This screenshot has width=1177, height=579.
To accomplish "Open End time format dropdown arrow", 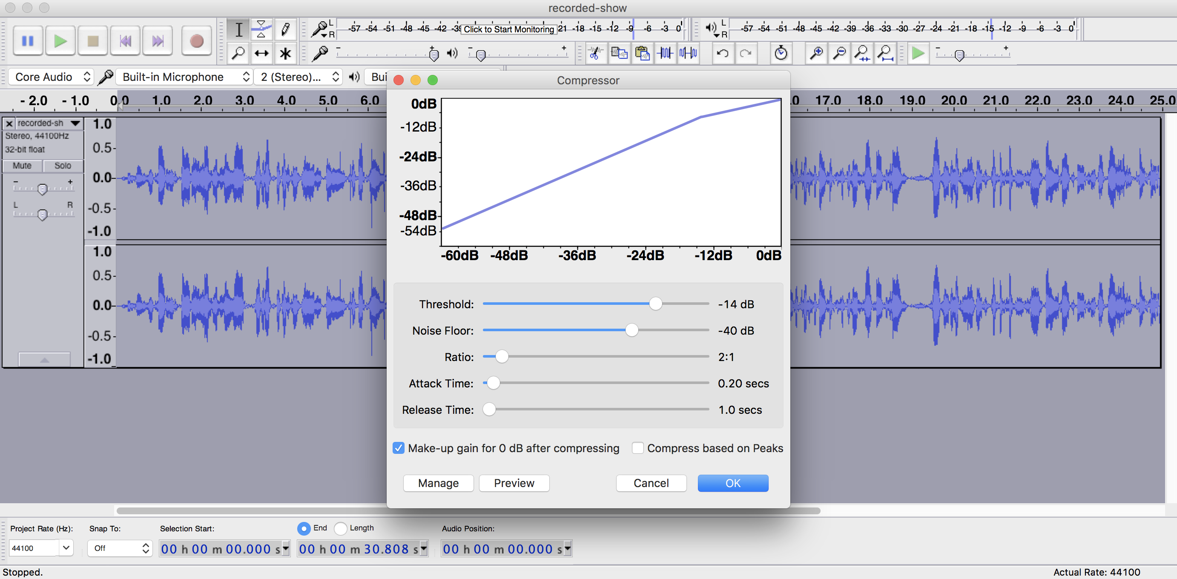I will click(424, 548).
